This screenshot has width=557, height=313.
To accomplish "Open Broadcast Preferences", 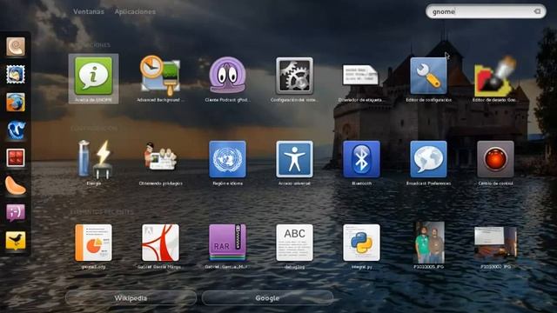I will (428, 163).
